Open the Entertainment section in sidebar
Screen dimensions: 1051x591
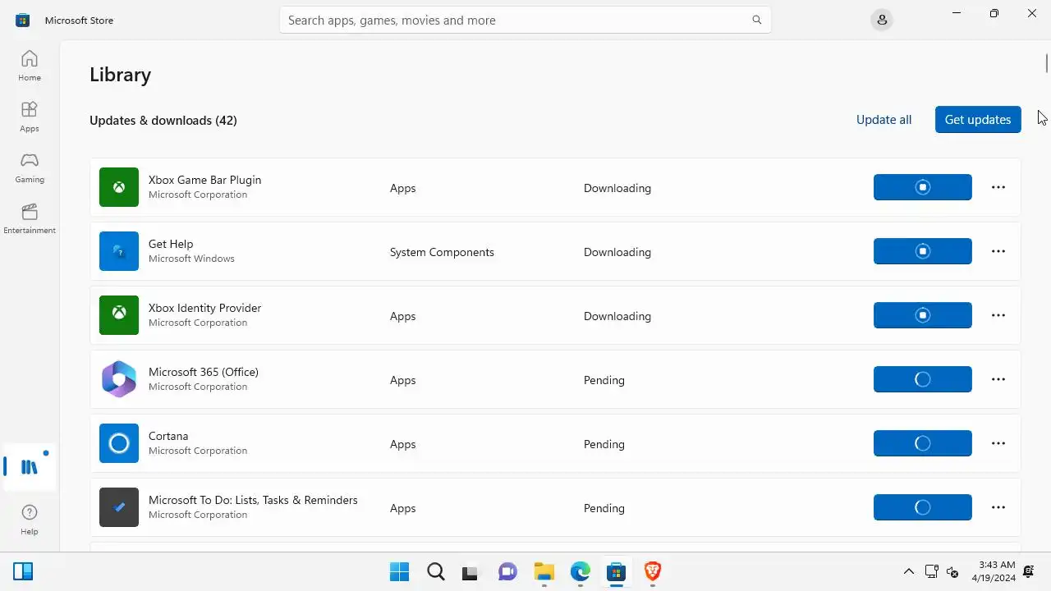[30, 218]
